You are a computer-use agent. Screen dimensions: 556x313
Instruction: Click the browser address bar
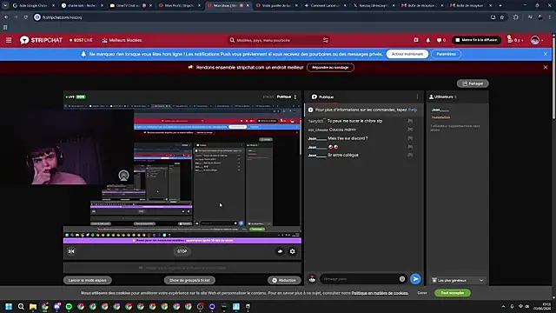(261, 17)
